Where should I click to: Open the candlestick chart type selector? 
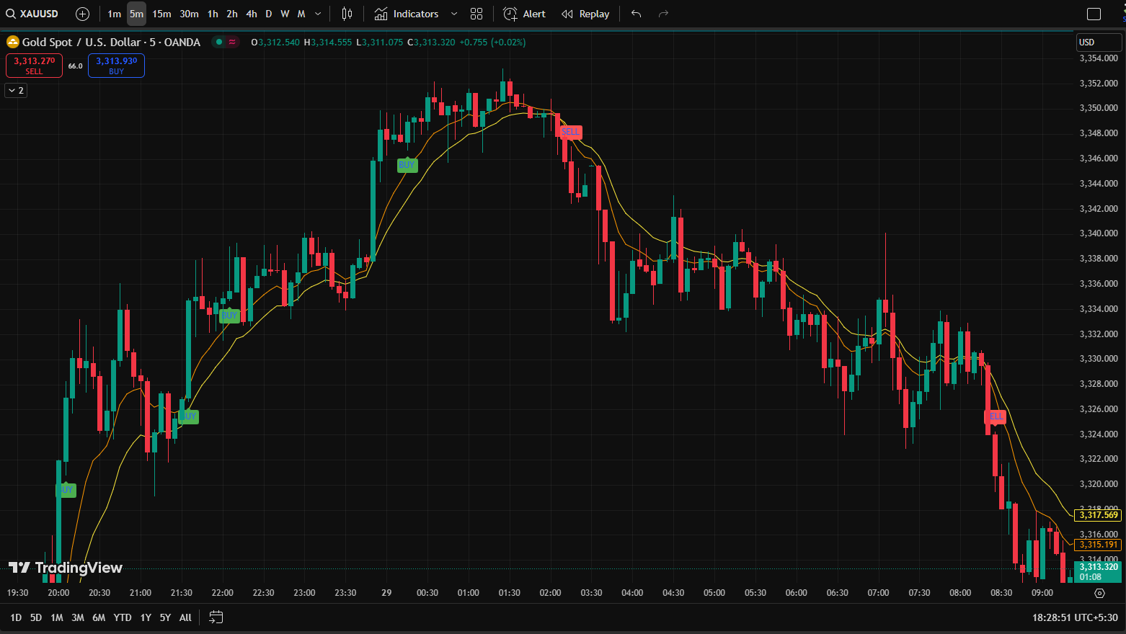pos(347,14)
